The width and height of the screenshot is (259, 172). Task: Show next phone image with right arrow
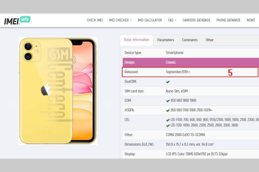coord(107,104)
